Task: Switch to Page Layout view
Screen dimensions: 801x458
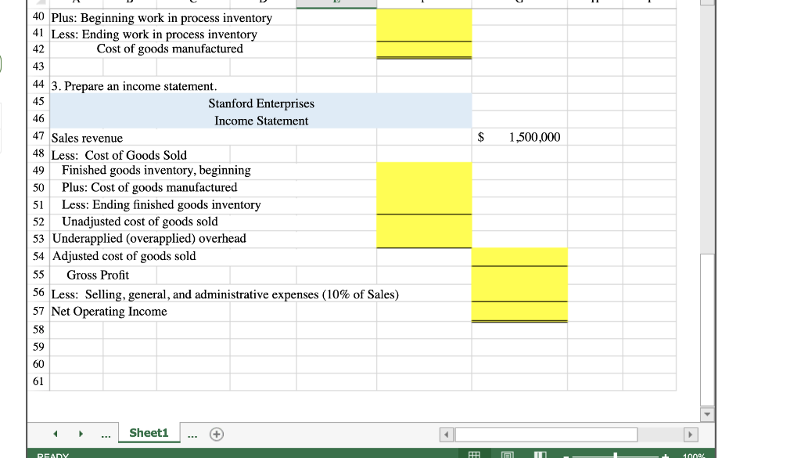Action: [506, 454]
